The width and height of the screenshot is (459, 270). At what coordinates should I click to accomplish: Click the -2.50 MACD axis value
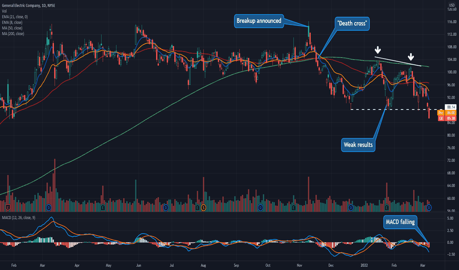[x=450, y=254]
